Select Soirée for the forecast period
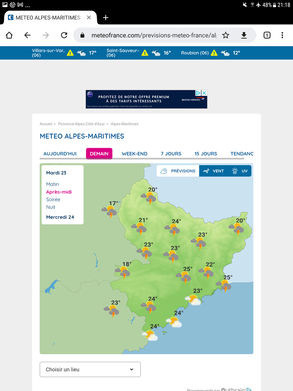Screen dimensions: 293x391 click(53, 199)
